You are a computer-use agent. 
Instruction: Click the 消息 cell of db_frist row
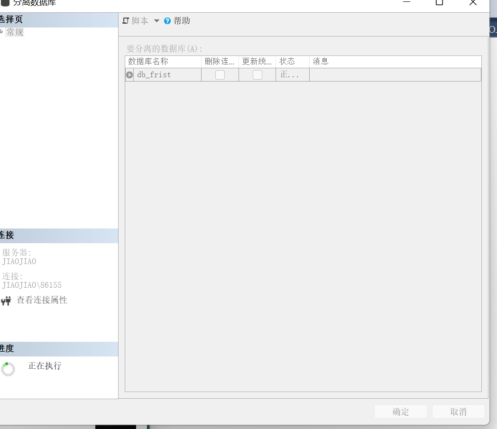(x=395, y=75)
